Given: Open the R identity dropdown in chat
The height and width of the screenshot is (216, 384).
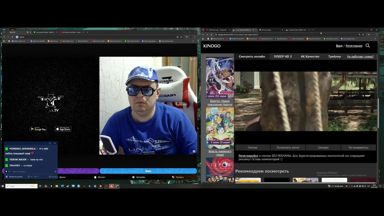Looking at the screenshot, I should [x=7, y=172].
